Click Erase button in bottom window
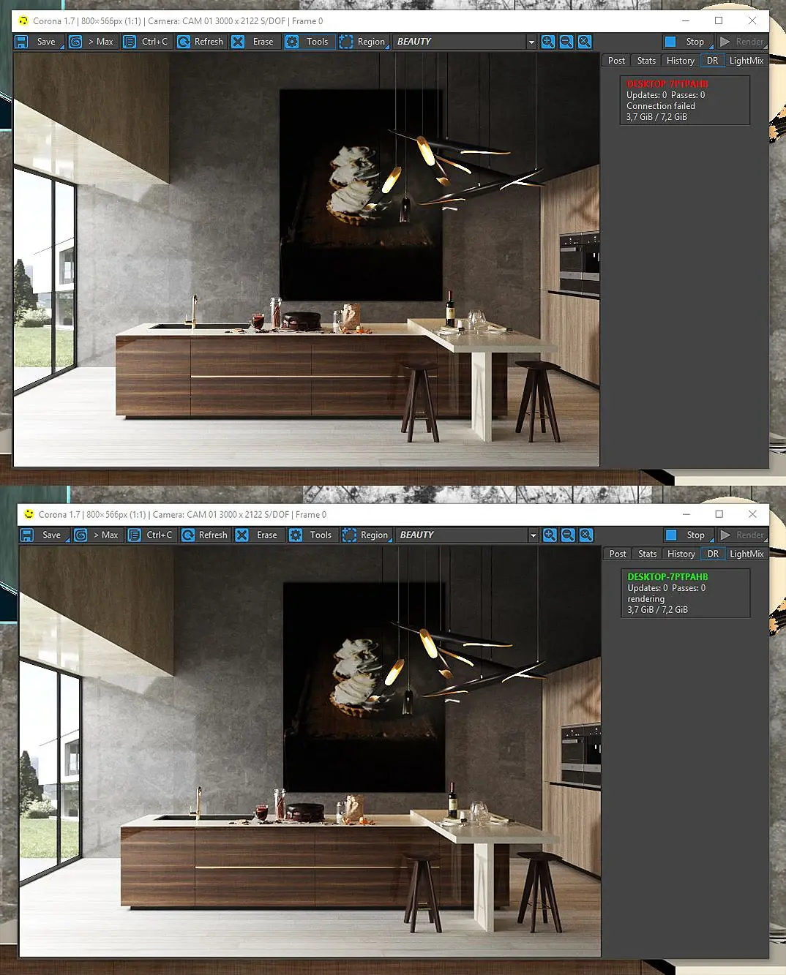 pos(258,535)
